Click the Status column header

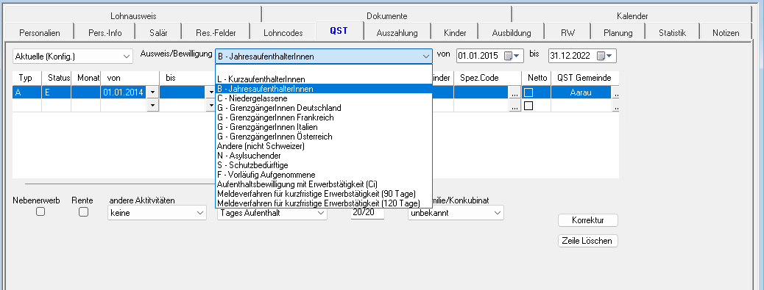coord(57,78)
